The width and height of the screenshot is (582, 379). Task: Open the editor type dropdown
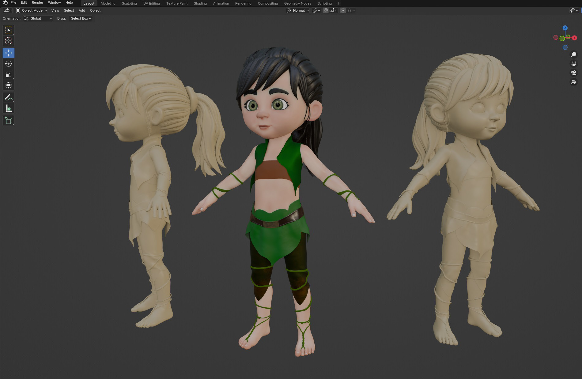coord(8,10)
